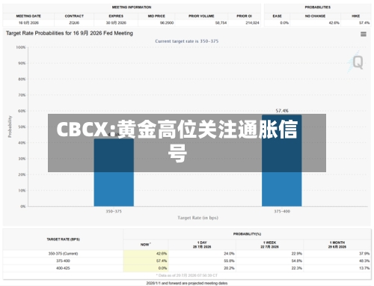
Task: Open the chart hamburger menu icon
Action: (364, 34)
